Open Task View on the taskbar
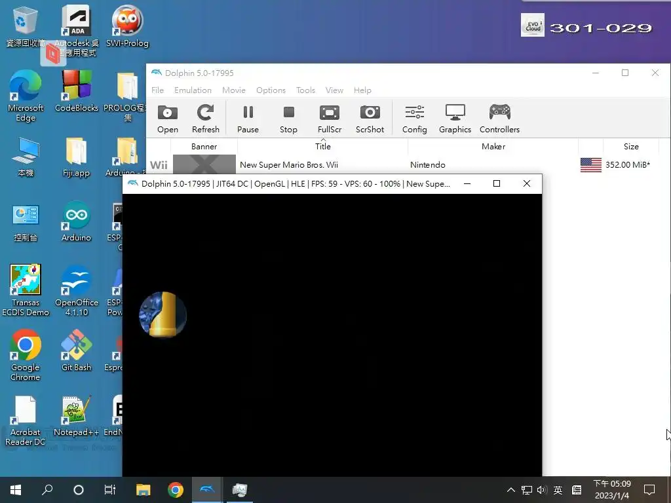Screen dimensions: 671x503 [x=110, y=490]
